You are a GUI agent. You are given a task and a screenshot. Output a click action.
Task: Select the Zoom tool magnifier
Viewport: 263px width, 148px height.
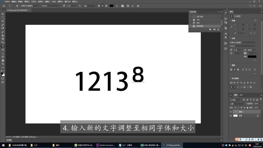pyautogui.click(x=3, y=64)
